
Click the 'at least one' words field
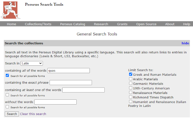tap(83, 90)
